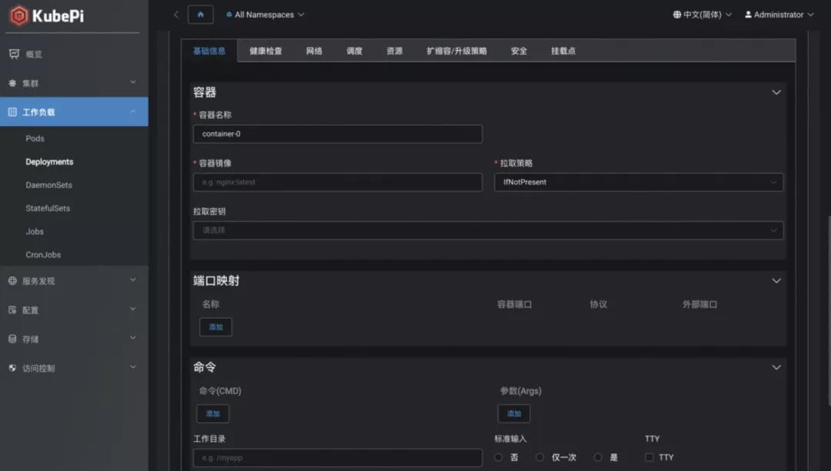Click 添加 button under 命令(CMD)
This screenshot has height=471, width=831.
213,413
